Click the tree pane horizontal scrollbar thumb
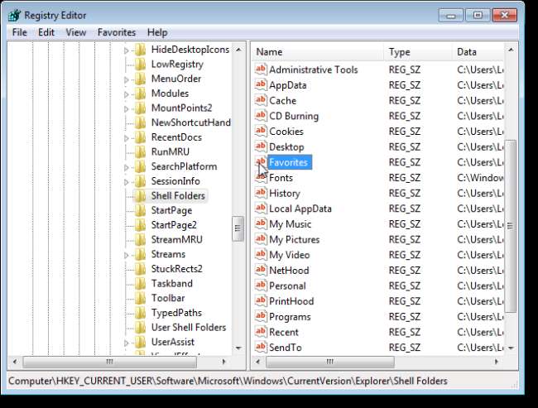This screenshot has height=408, width=538. tap(110, 362)
